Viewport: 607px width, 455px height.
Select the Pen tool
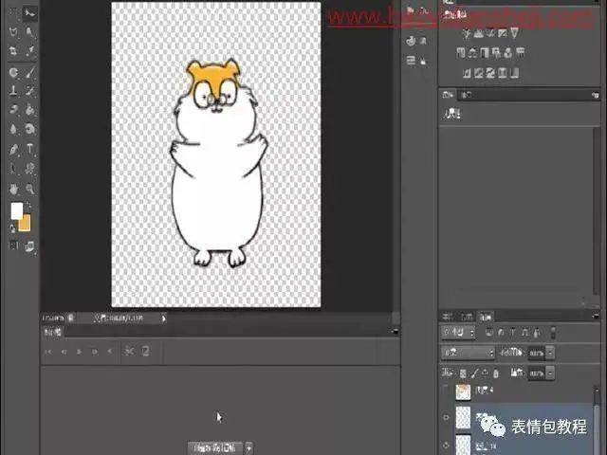click(x=13, y=149)
